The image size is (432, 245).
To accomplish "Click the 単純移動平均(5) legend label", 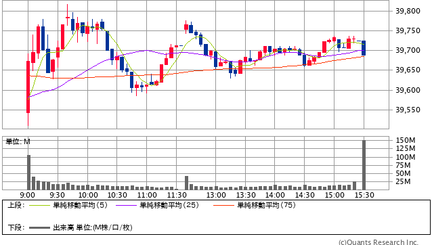I will tap(80, 205).
